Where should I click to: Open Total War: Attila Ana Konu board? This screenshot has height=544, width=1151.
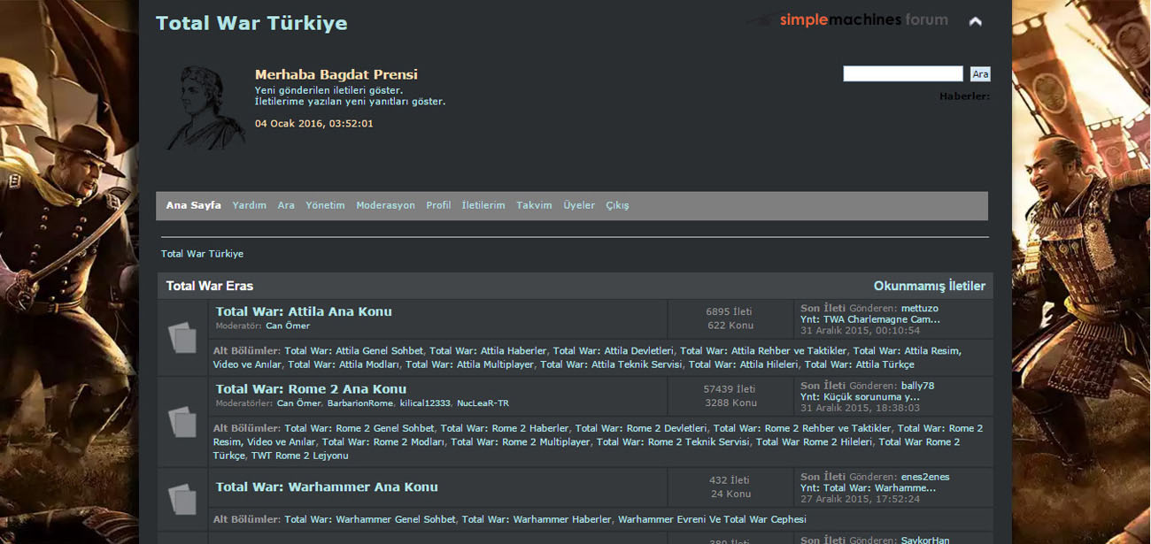[x=304, y=311]
